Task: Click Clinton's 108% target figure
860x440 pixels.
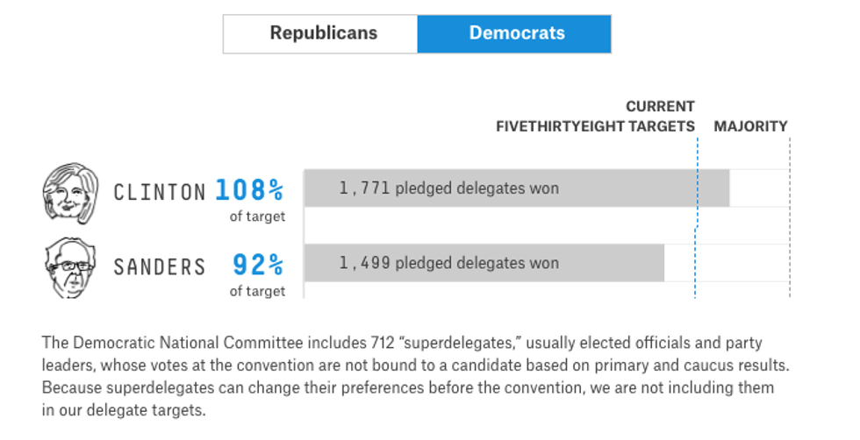Action: [250, 189]
